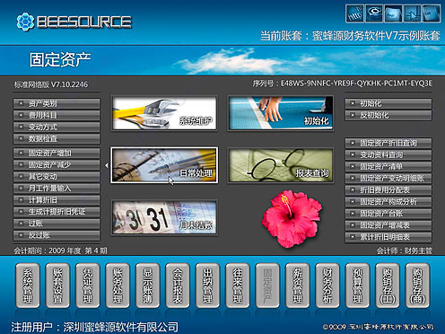Open 固定资产构成分析 report

point(388,202)
